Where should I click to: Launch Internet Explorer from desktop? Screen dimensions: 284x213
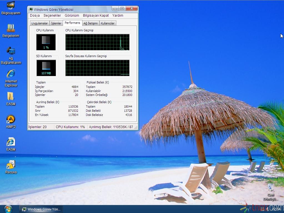11,78
